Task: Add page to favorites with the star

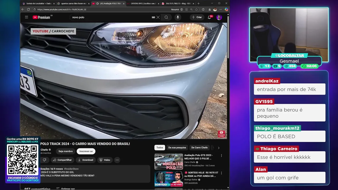Action: click(196, 9)
